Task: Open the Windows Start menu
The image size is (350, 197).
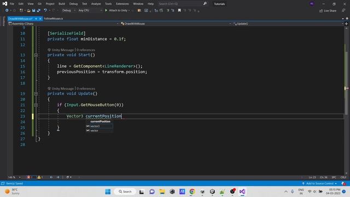Action: [108, 192]
